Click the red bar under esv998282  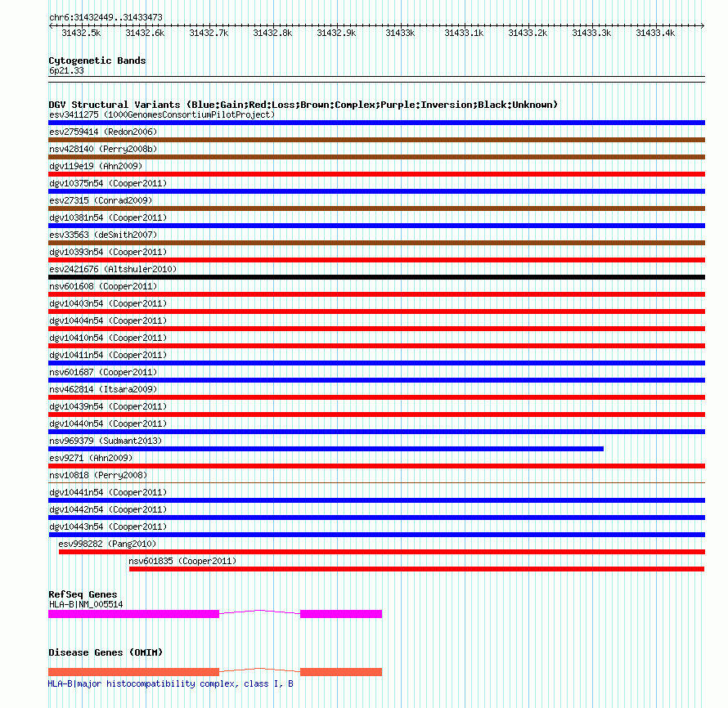click(x=382, y=552)
